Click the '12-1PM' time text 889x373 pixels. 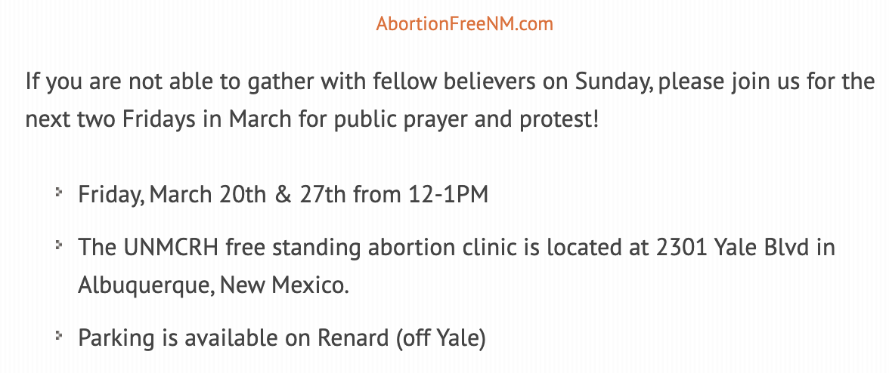tap(448, 195)
